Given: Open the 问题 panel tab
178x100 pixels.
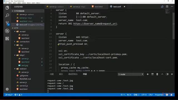Looking at the screenshot, I should point(52,74).
